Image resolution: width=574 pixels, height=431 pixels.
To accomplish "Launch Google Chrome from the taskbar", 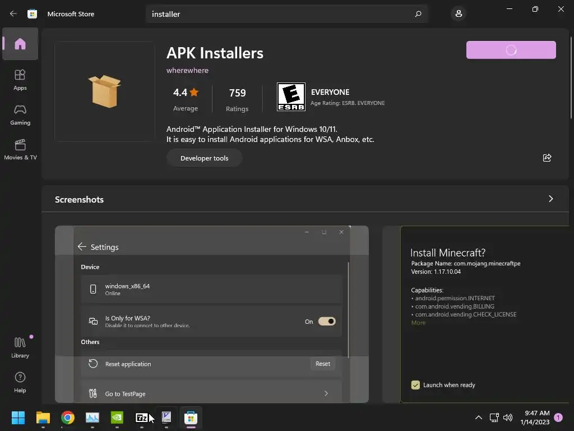I will tap(68, 418).
